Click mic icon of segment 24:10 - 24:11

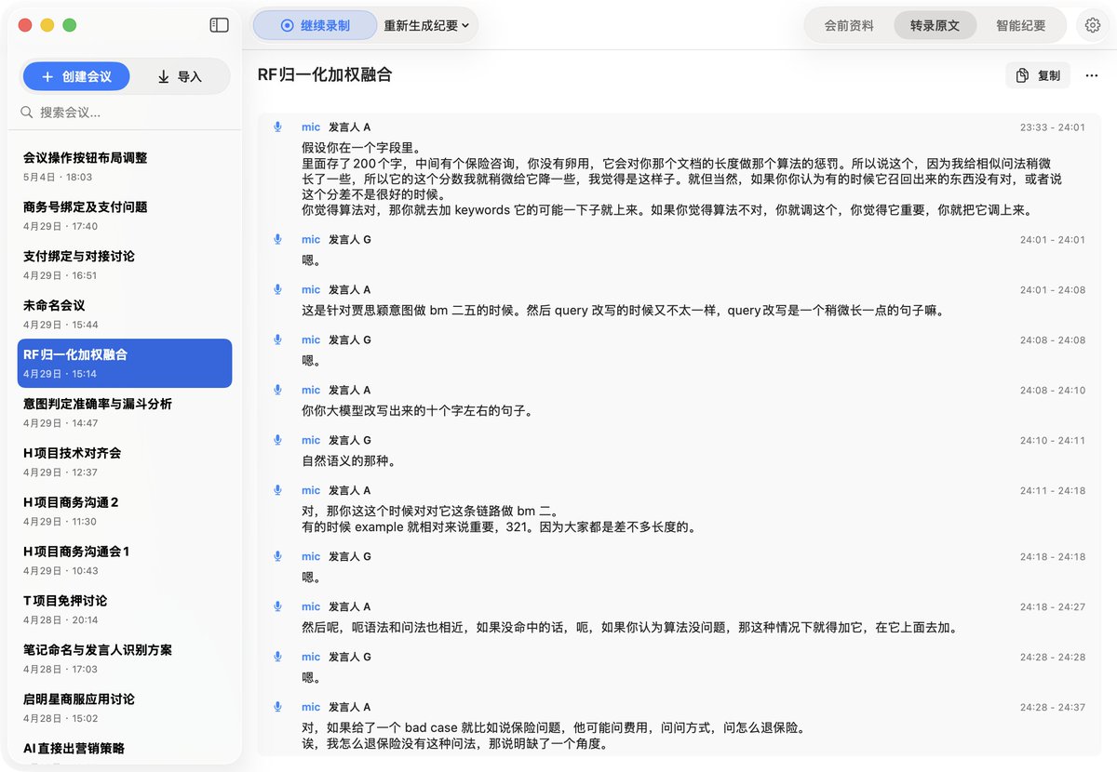pos(277,441)
